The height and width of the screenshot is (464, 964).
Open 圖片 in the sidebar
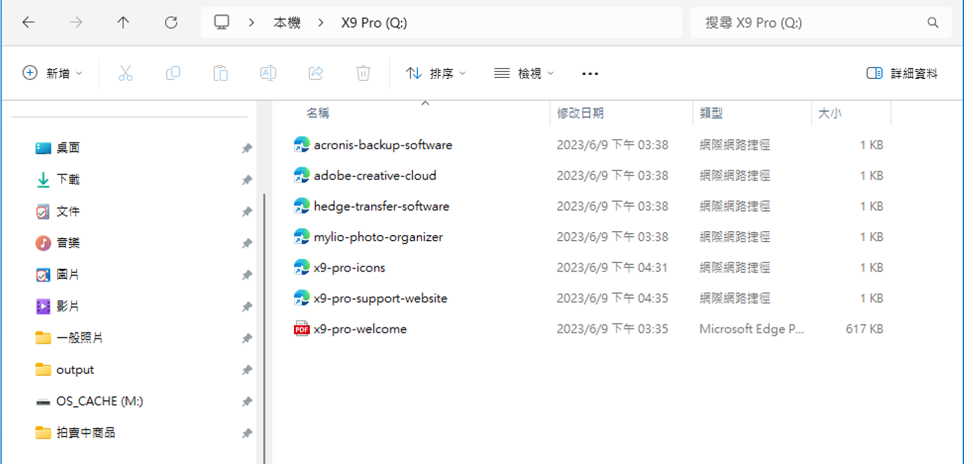(x=68, y=274)
